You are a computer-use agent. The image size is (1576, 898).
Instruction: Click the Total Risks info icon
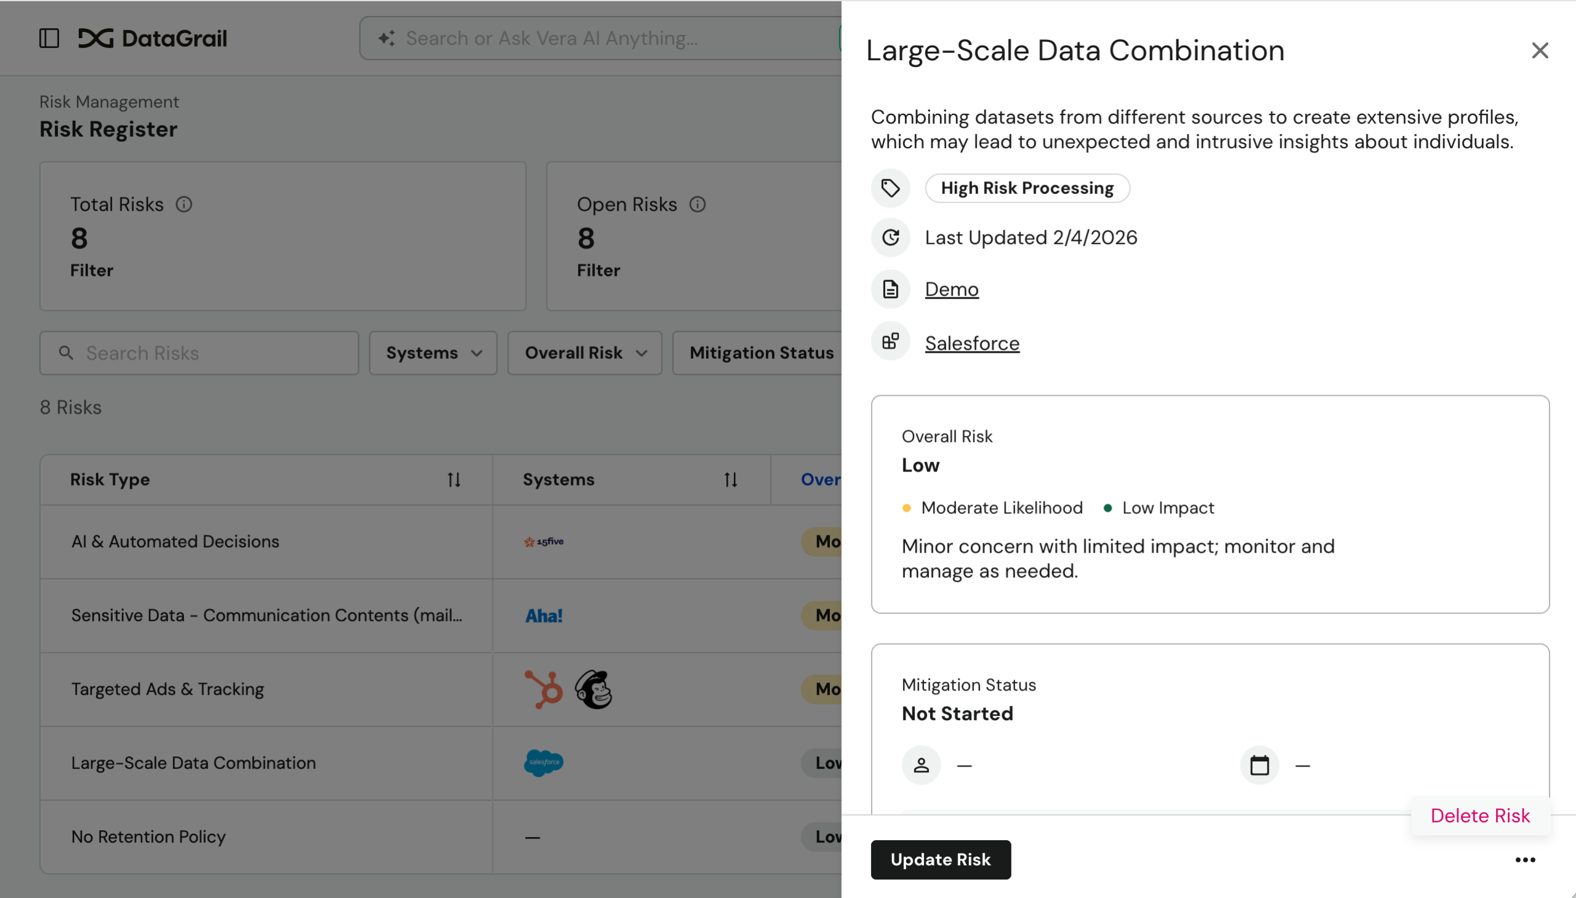pyautogui.click(x=185, y=204)
